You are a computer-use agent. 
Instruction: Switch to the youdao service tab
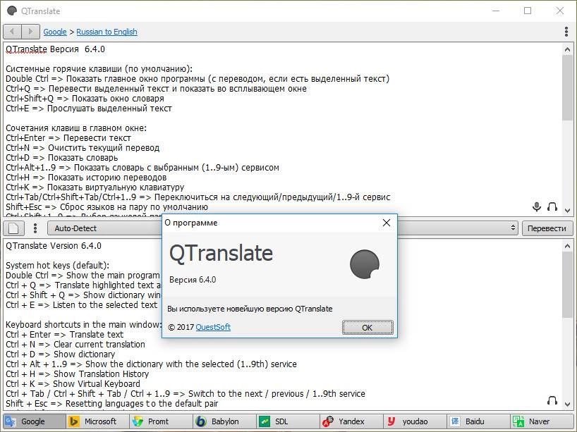tap(415, 421)
